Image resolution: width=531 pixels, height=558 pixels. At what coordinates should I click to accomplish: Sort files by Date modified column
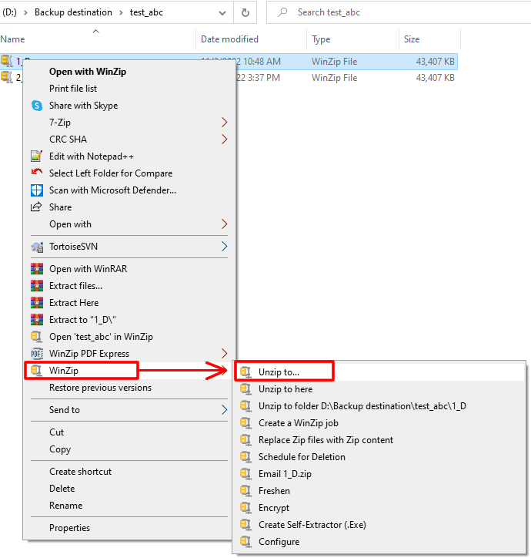coord(229,39)
